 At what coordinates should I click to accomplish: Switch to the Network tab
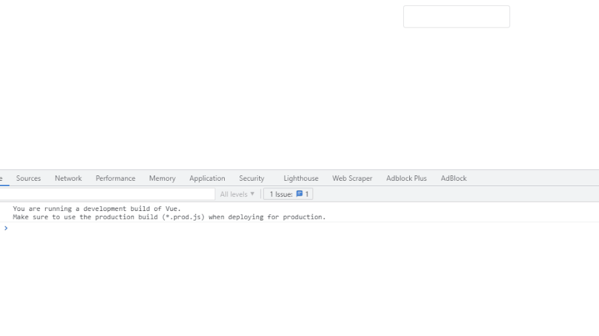pos(68,178)
